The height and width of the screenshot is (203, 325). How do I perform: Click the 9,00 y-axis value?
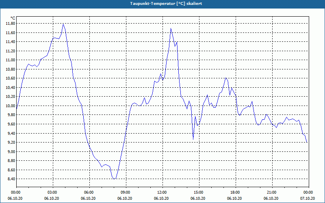point(11,151)
